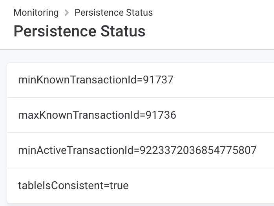274x206 pixels.
Task: Click the Persistence Status page heading
Action: (x=79, y=31)
